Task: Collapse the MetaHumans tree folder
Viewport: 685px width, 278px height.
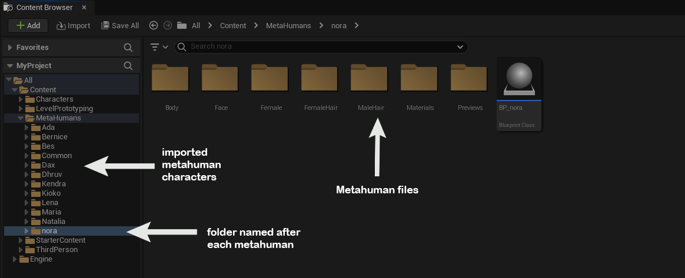Action: click(20, 118)
